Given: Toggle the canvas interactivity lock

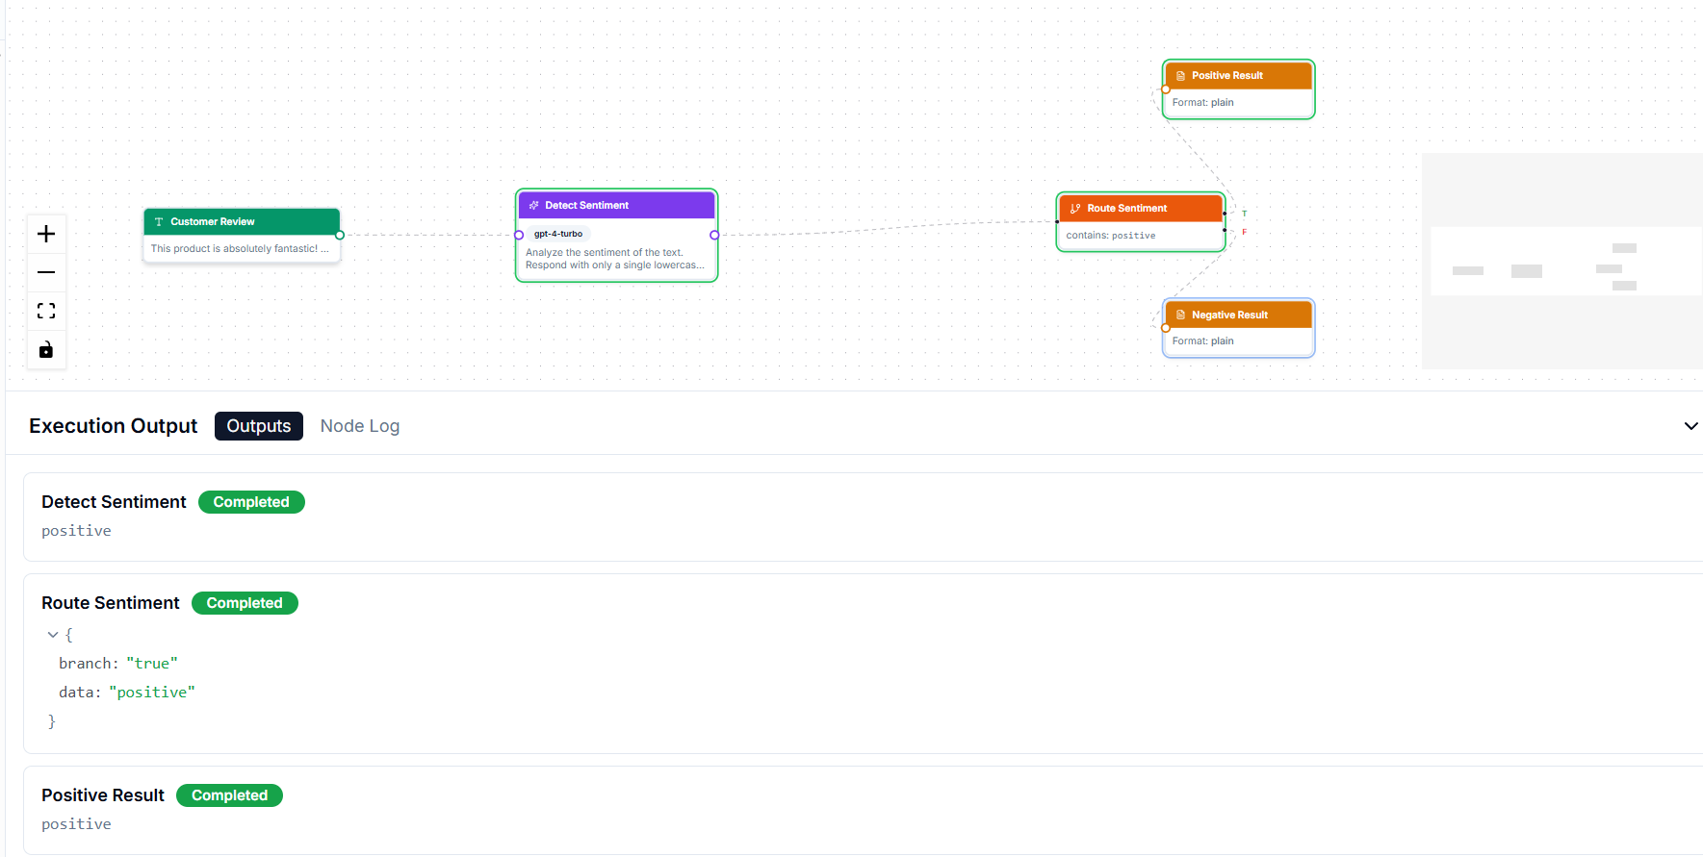Looking at the screenshot, I should tap(46, 349).
